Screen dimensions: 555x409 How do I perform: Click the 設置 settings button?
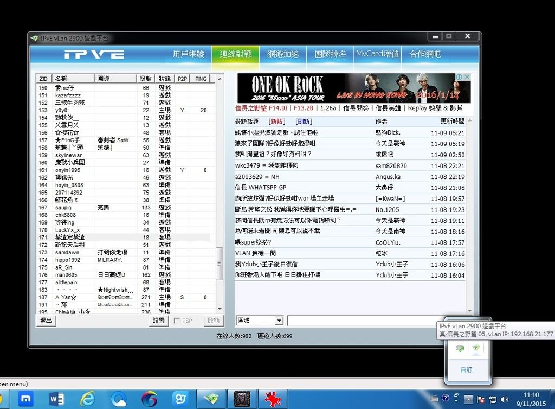158,321
